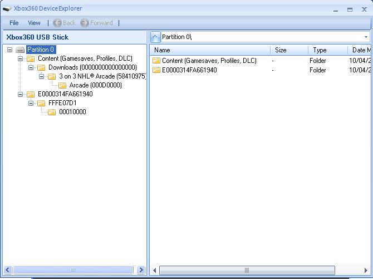
Task: Click the Forward arrow navigation icon
Action: 85,23
